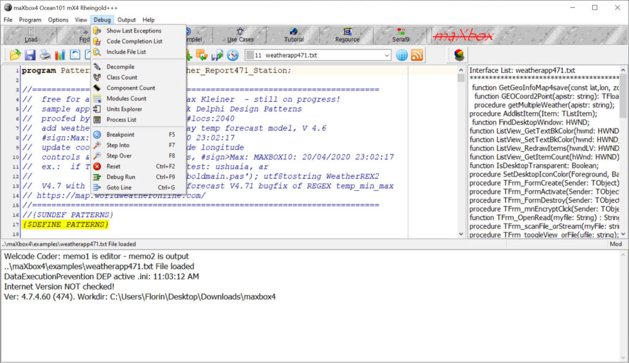Choose Decompile from Debug menu
The image size is (629, 363).
[138, 66]
